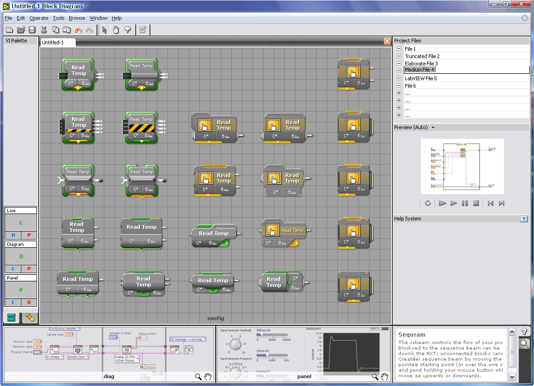Collapse the File 1 tree entry
This screenshot has width=534, height=386.
coord(399,49)
